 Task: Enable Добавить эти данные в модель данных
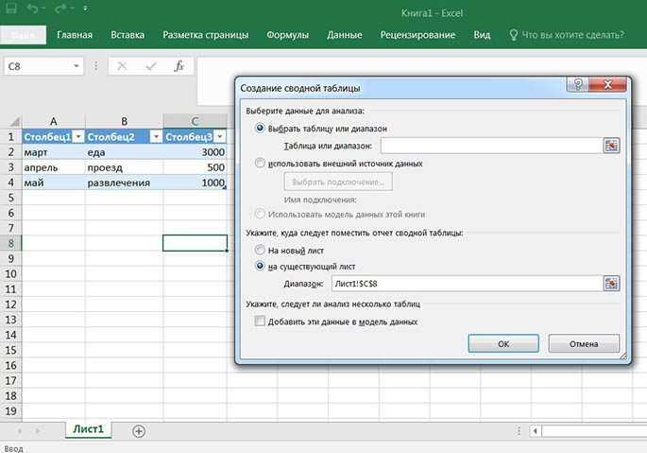click(x=260, y=321)
